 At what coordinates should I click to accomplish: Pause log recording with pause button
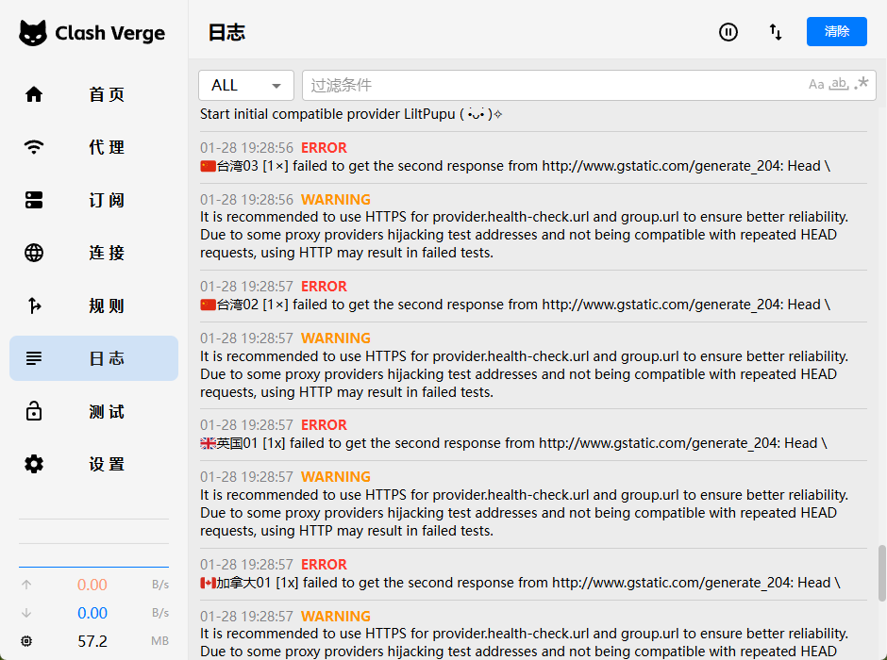[x=728, y=32]
